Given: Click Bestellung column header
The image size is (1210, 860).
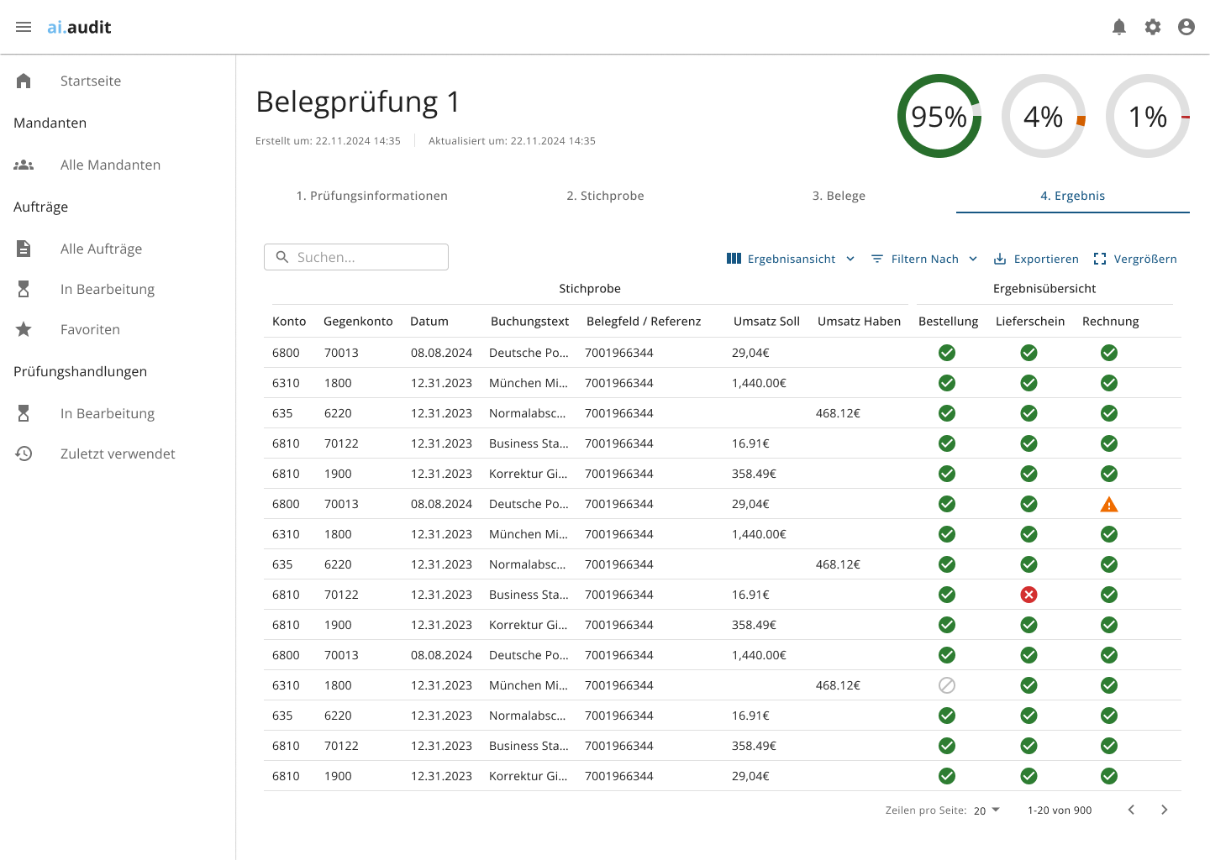Looking at the screenshot, I should pos(949,321).
